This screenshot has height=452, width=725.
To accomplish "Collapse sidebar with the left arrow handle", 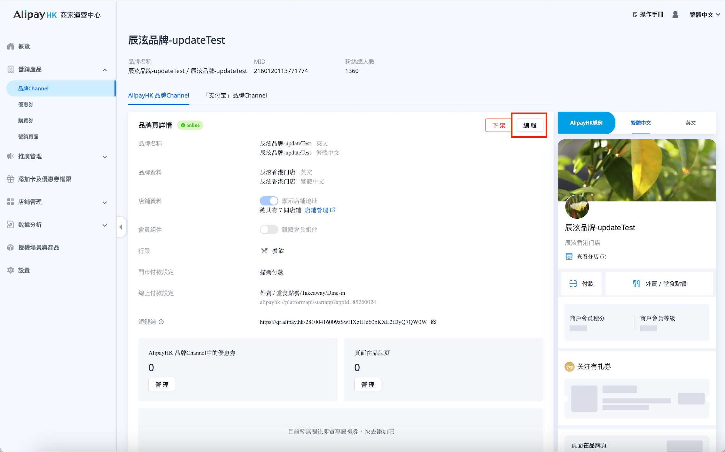I will [x=121, y=227].
